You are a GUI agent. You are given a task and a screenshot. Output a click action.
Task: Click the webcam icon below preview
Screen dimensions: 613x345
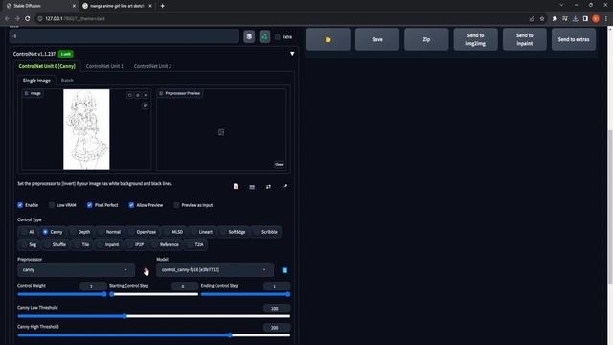[252, 187]
